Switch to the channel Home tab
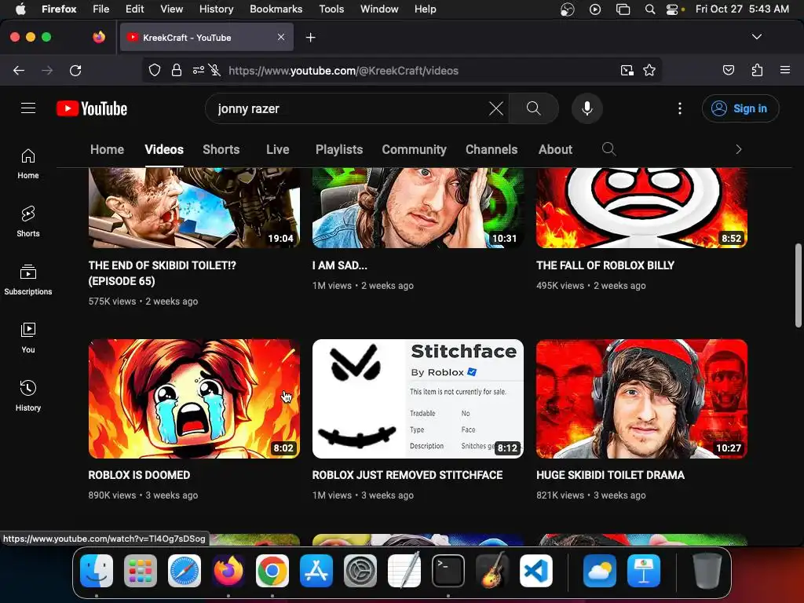 pyautogui.click(x=107, y=149)
